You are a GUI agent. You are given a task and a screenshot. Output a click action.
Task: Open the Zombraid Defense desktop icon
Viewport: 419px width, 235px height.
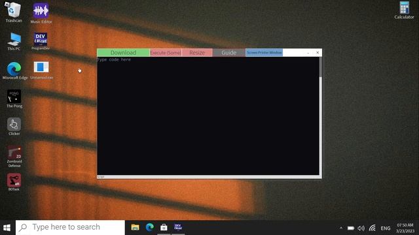(x=14, y=157)
